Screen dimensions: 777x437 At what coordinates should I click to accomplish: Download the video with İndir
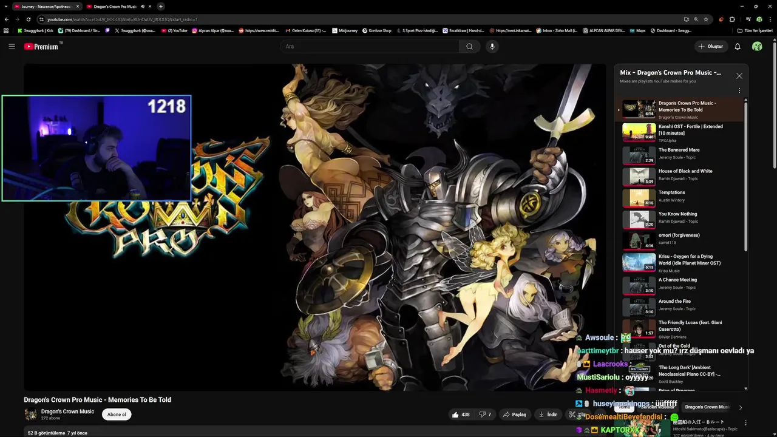(548, 415)
